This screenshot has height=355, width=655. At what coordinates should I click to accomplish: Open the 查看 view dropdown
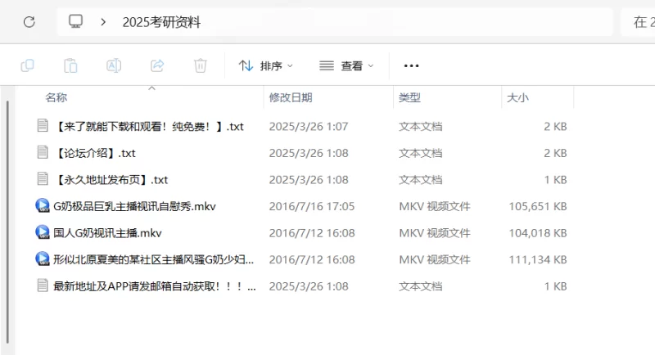click(346, 66)
